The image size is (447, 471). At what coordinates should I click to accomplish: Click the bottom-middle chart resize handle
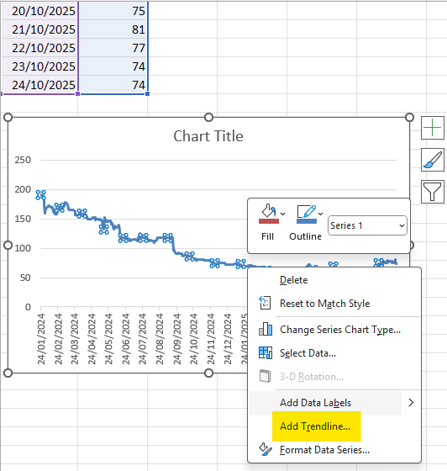[x=209, y=373]
